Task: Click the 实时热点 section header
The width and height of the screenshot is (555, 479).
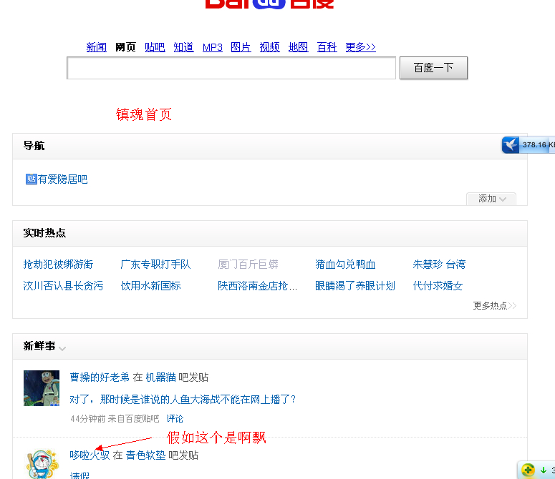Action: [44, 233]
